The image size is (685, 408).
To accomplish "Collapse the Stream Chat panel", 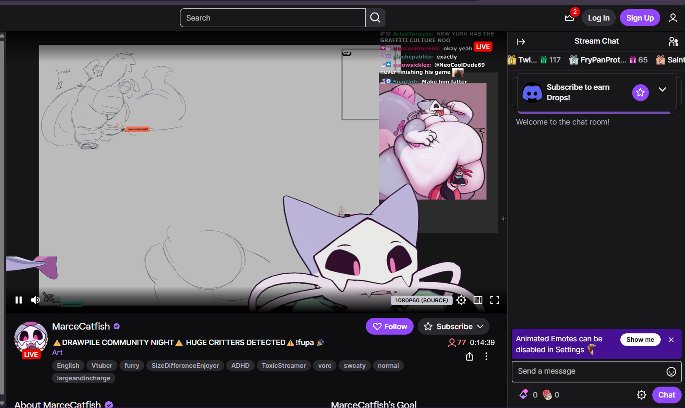I will click(521, 42).
